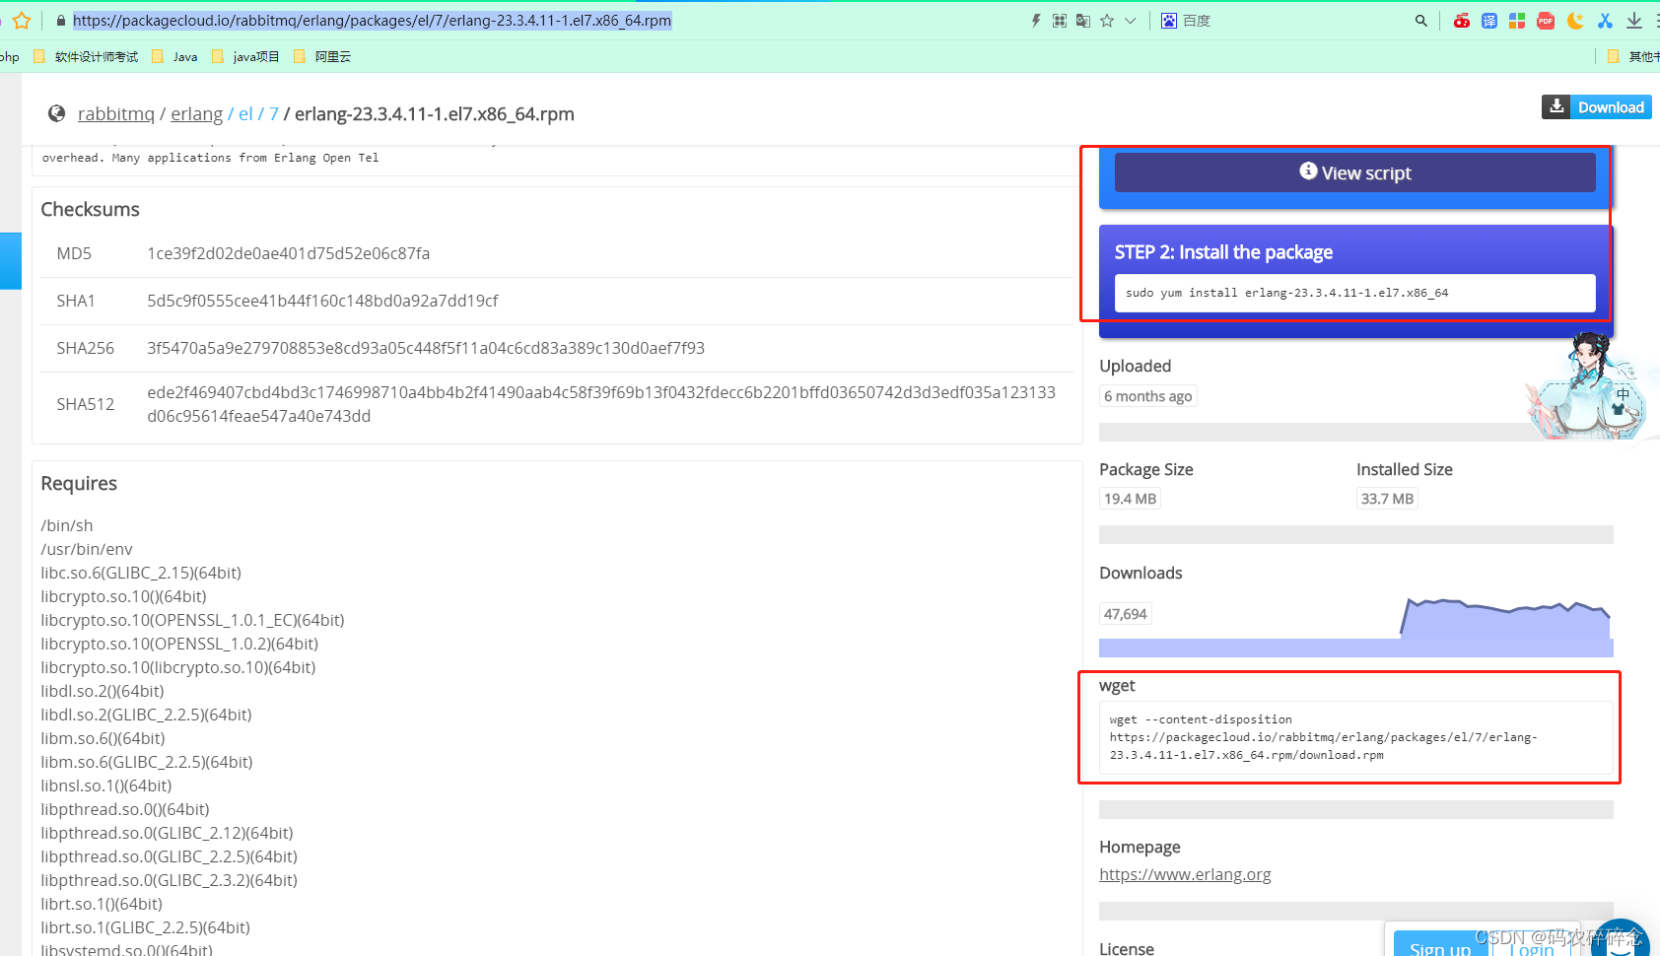Toggle the moon night mode extension

pos(1575,21)
